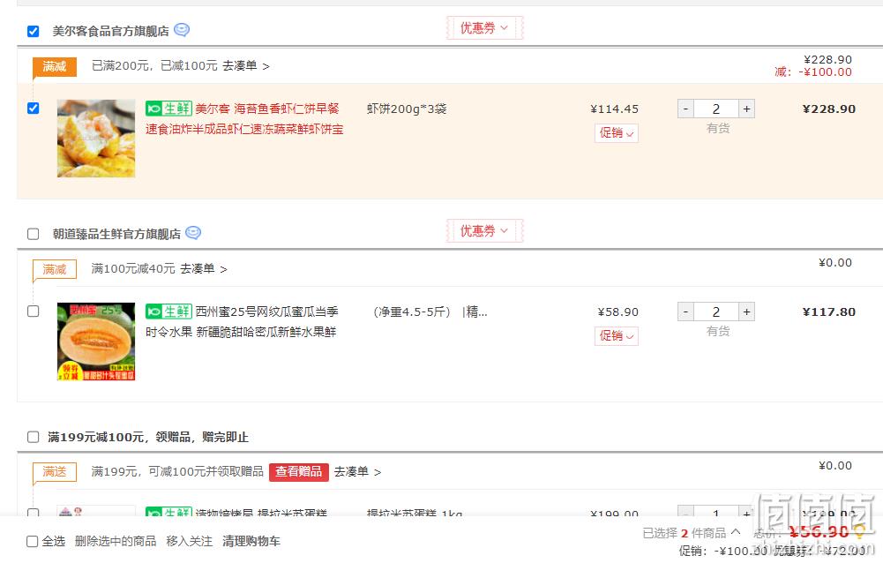Open chat icon next to 美尔客食品官方旗舰店
This screenshot has width=883, height=563.
[x=182, y=30]
